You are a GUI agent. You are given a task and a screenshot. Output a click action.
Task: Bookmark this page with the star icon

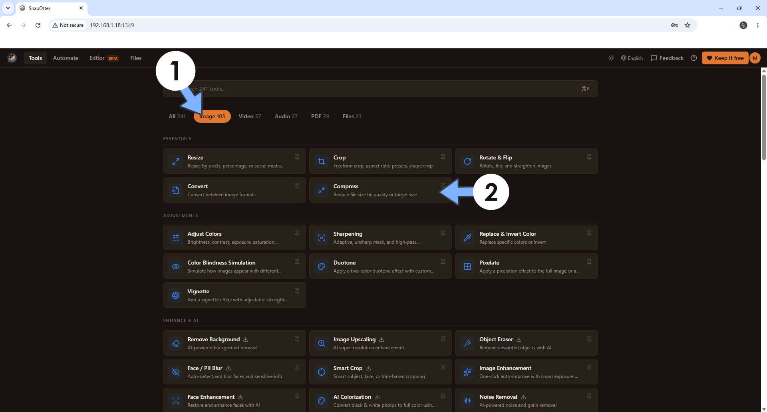point(688,25)
